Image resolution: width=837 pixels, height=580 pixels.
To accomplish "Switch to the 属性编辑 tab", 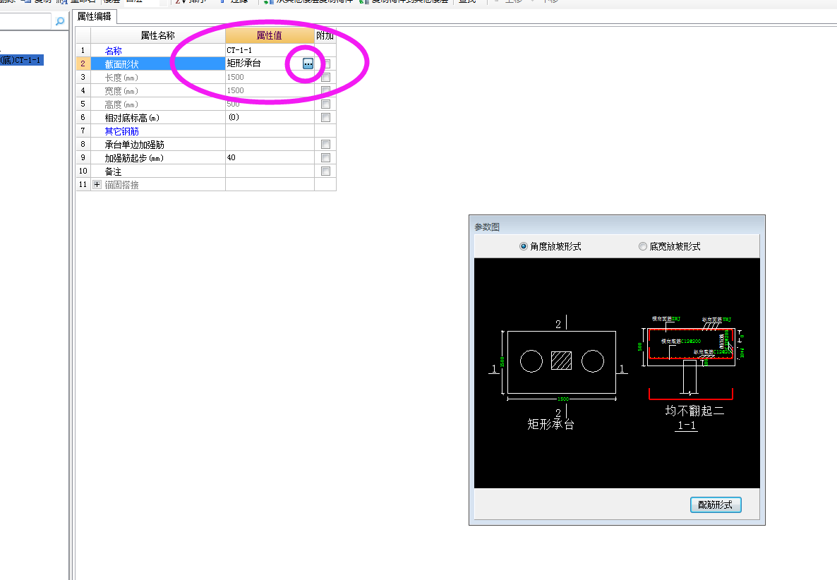I will pyautogui.click(x=95, y=16).
